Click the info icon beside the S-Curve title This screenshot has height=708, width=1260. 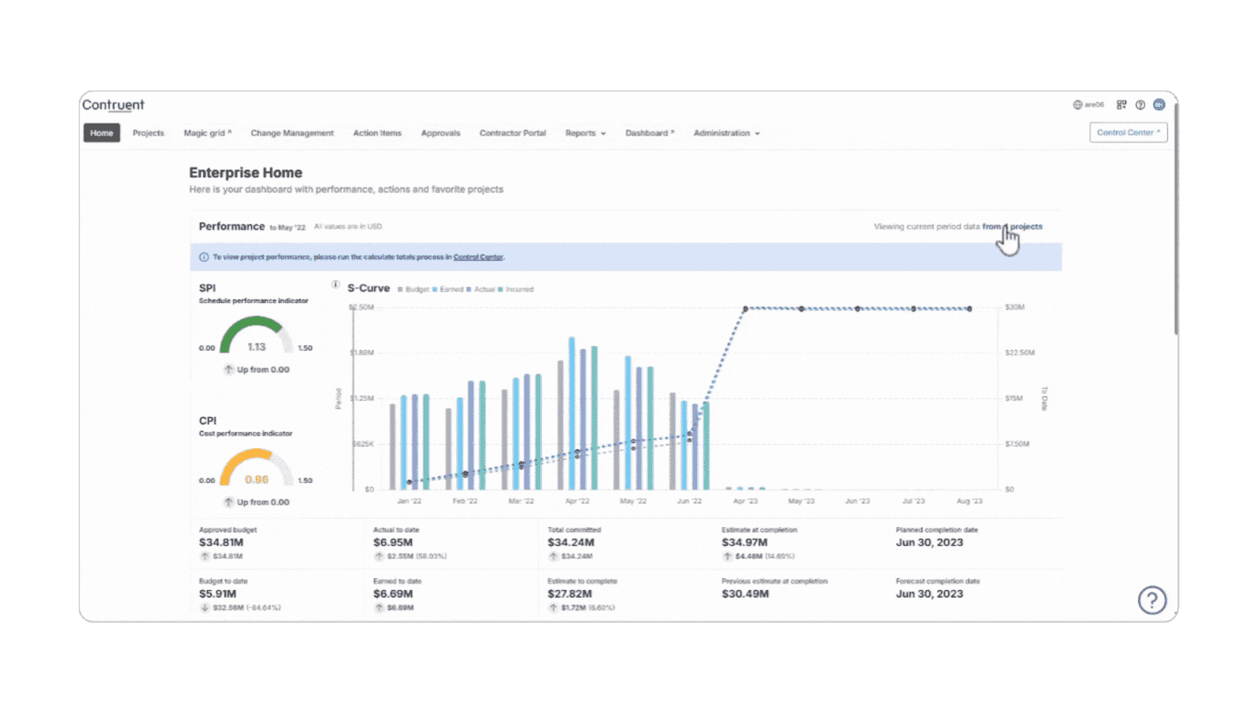coord(334,285)
